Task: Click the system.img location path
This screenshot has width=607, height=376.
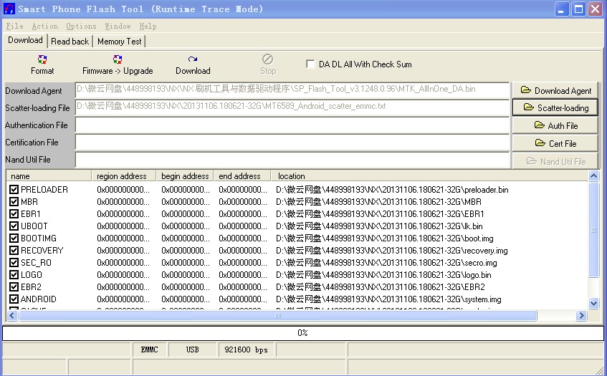Action: (x=388, y=299)
